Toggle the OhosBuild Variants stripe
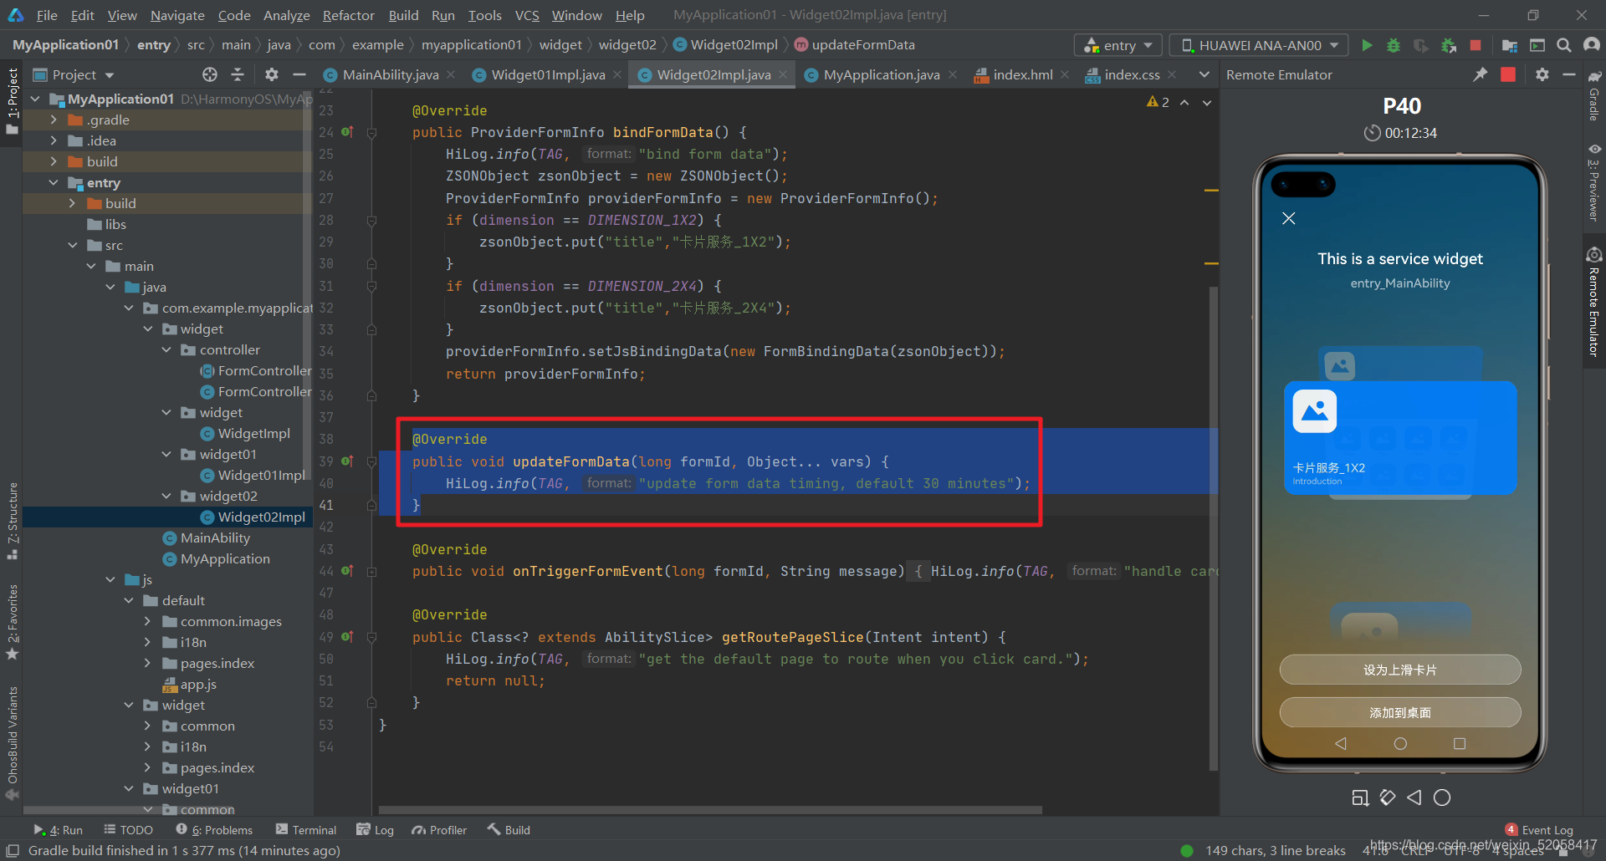This screenshot has height=861, width=1606. [12, 743]
